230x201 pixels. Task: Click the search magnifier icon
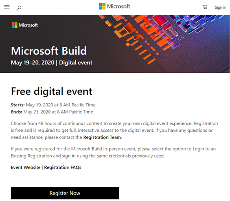(19, 8)
